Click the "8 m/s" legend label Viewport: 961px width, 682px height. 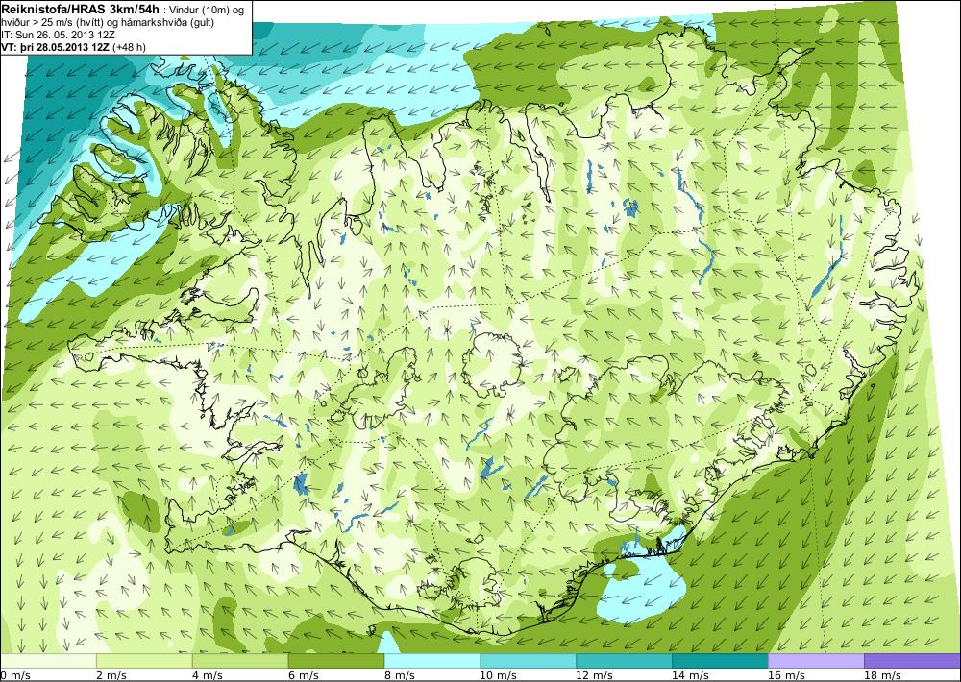tap(400, 675)
